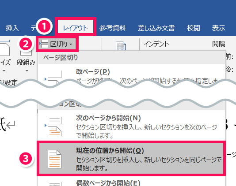The height and width of the screenshot is (186, 236).
Task: Open the 挿入 ribbon tab
Action: (x=12, y=28)
